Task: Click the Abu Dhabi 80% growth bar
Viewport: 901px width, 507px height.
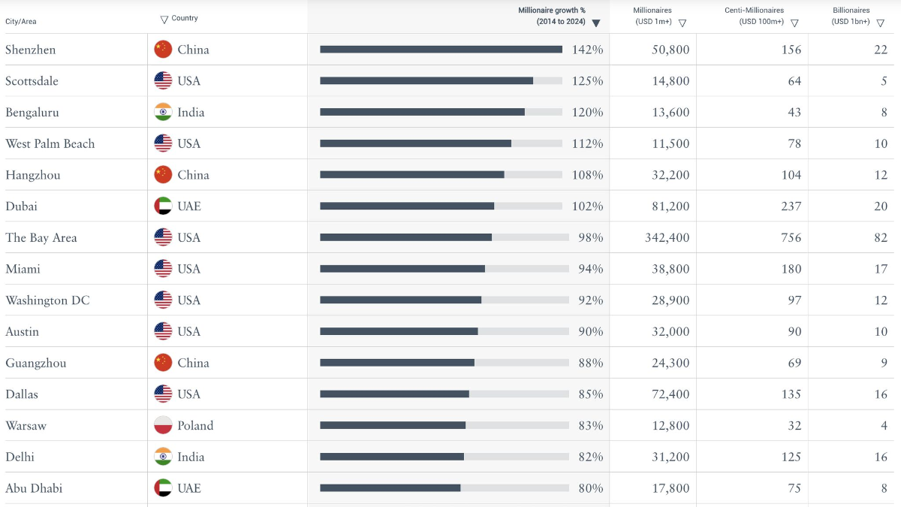Action: pyautogui.click(x=390, y=488)
